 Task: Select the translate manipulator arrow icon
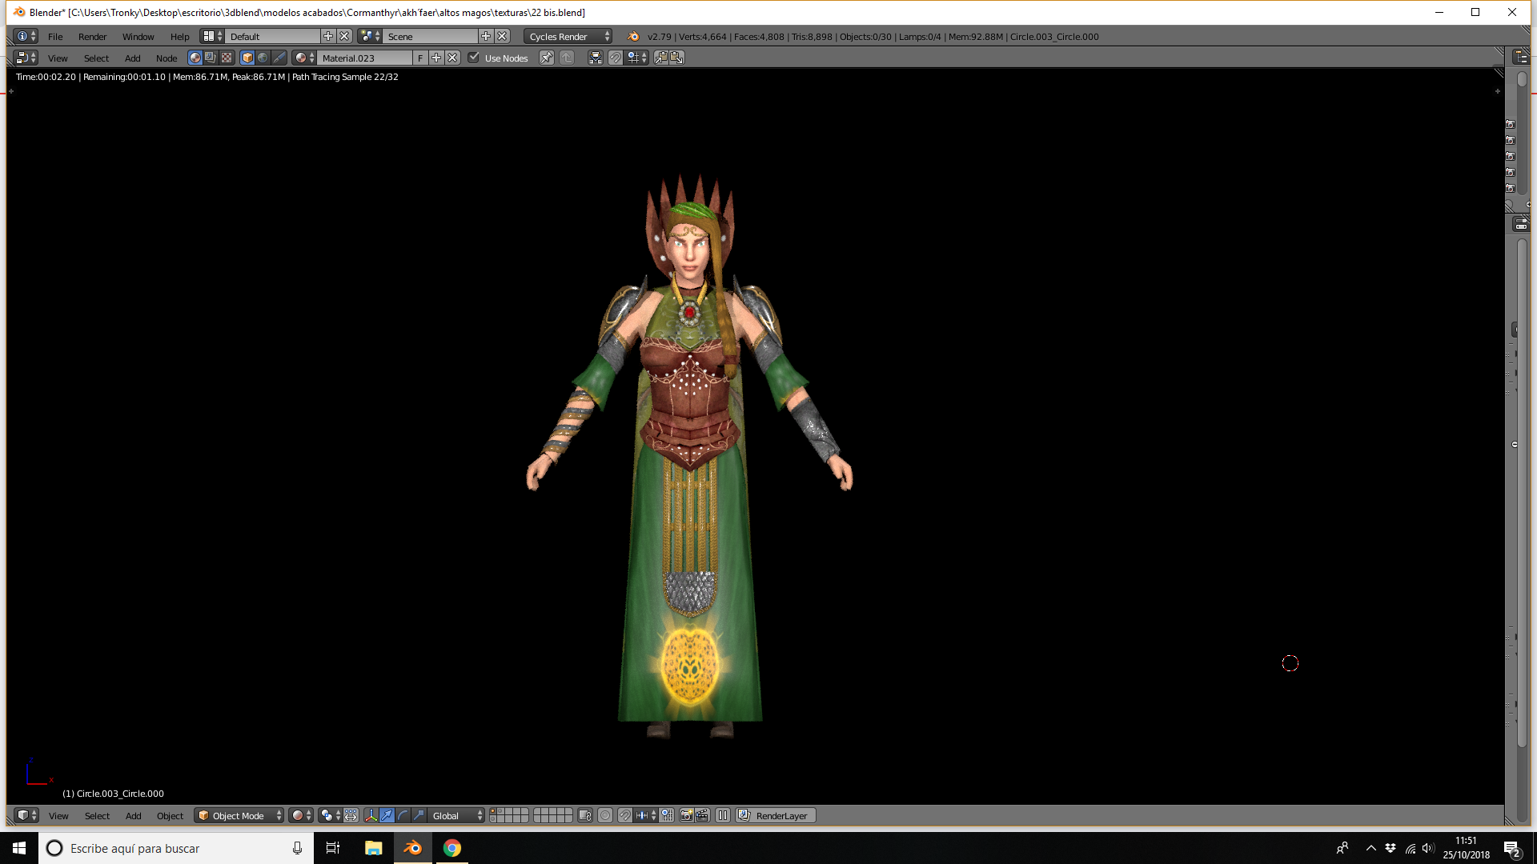pyautogui.click(x=387, y=815)
